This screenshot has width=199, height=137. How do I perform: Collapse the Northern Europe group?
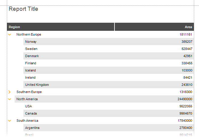[10, 34]
